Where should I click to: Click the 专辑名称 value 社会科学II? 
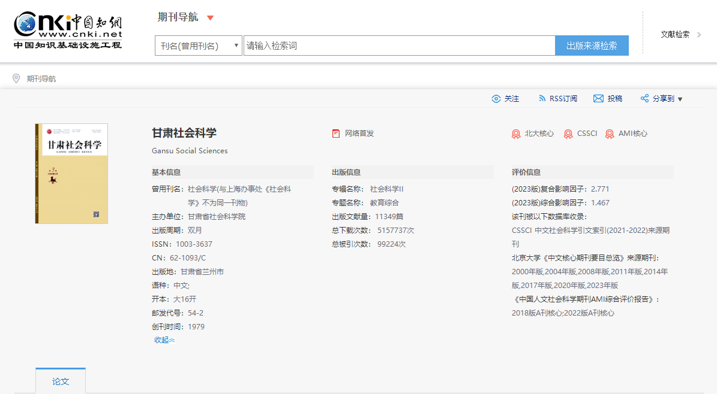pos(386,189)
